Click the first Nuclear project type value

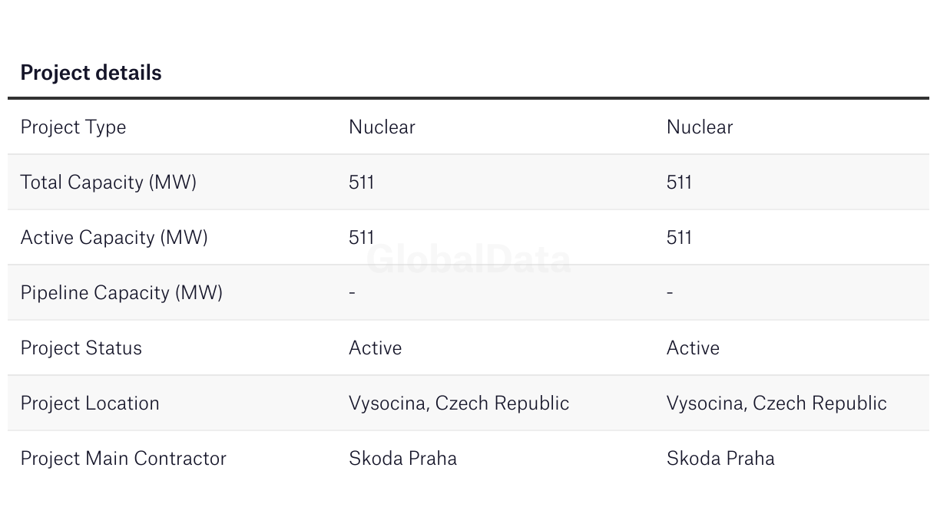tap(382, 127)
